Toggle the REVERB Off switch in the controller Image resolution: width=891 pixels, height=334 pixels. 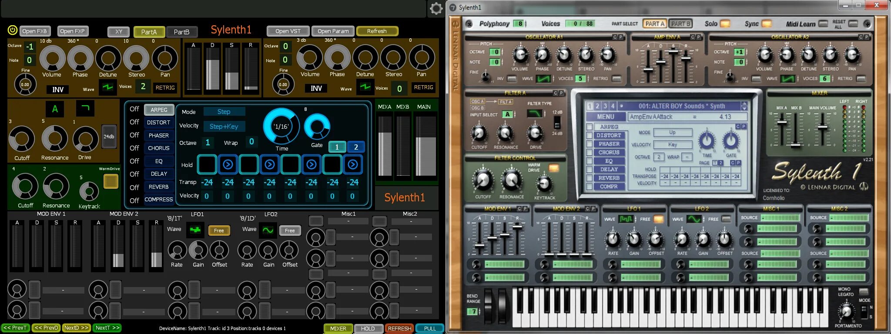point(134,187)
